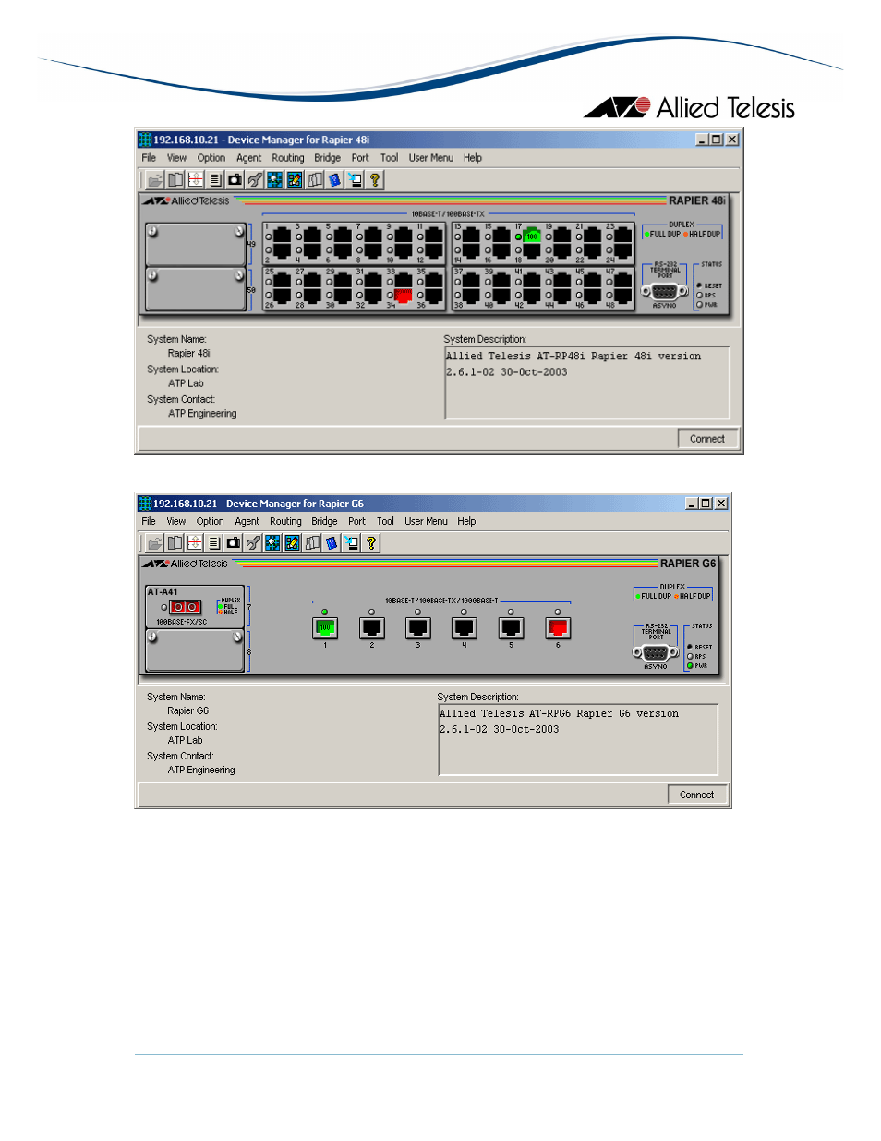This screenshot has height=1141, width=881.
Task: Select red port 34 on Rapier 48i
Action: [404, 295]
